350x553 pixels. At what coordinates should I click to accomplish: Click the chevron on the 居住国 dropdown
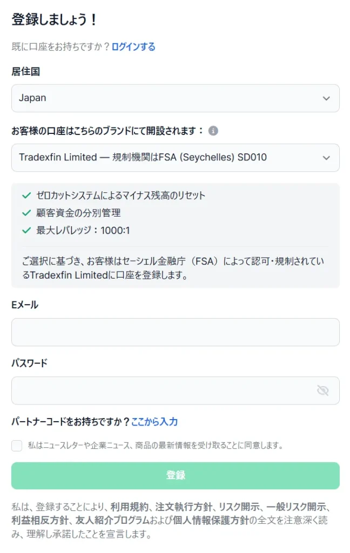(x=326, y=98)
